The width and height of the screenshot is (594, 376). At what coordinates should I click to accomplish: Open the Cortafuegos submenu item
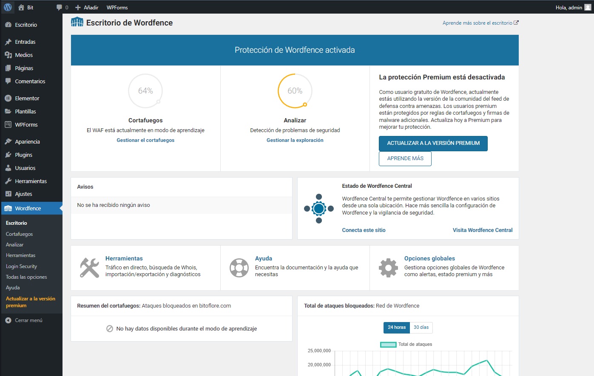tap(19, 234)
